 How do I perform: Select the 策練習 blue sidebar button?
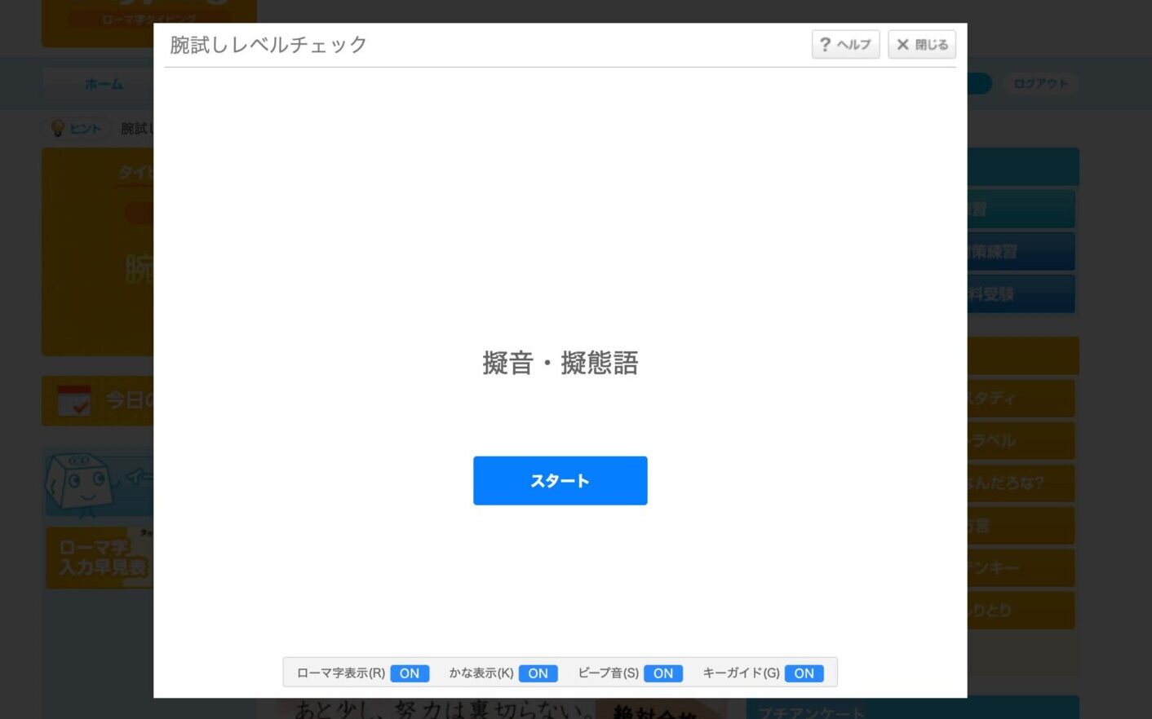[x=1020, y=252]
